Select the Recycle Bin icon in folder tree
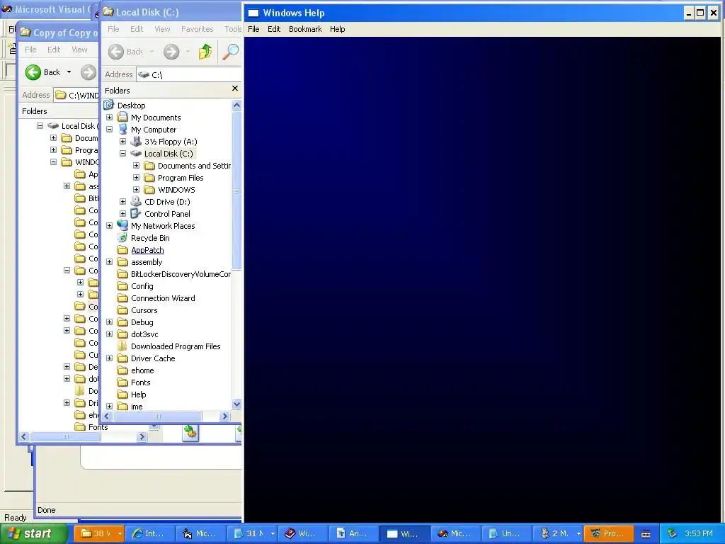The height and width of the screenshot is (544, 725). pos(122,238)
